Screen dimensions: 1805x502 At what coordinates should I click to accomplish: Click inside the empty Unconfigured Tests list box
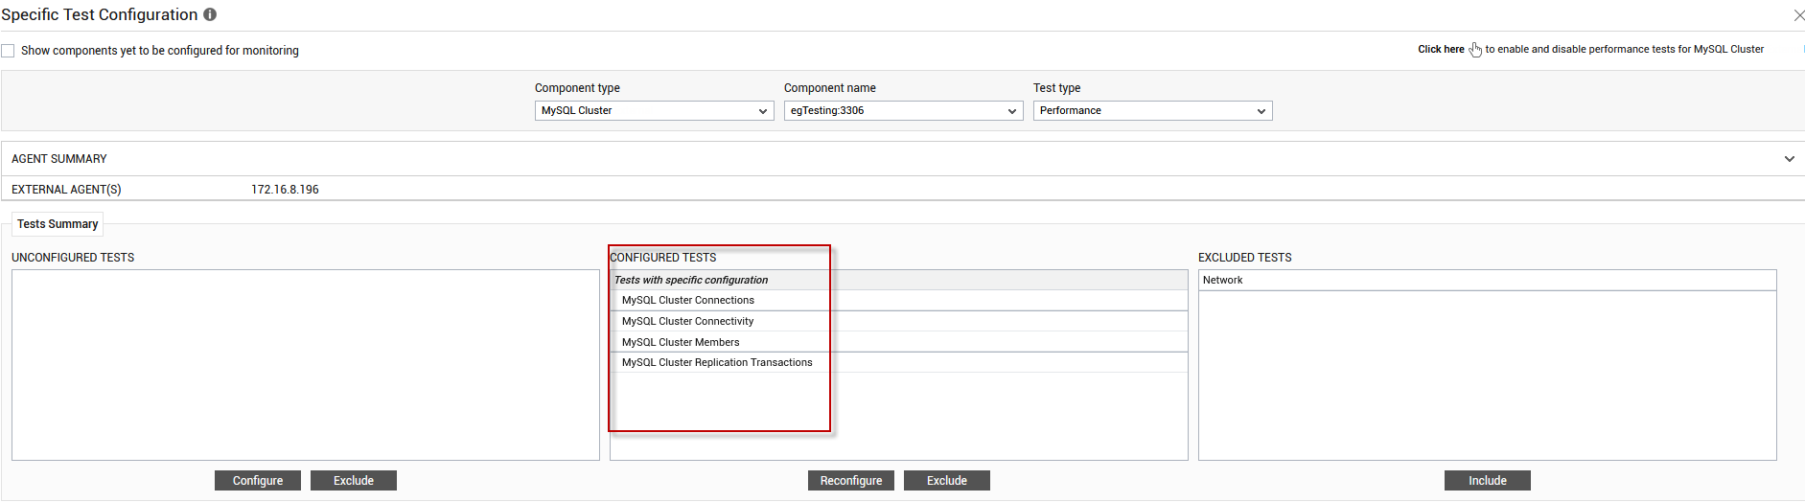306,365
